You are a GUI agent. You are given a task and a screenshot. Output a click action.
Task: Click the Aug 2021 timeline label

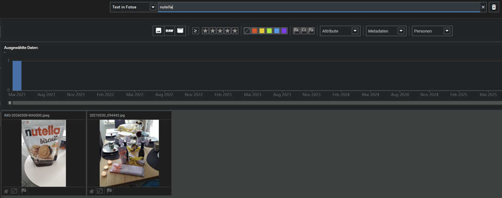[46, 94]
